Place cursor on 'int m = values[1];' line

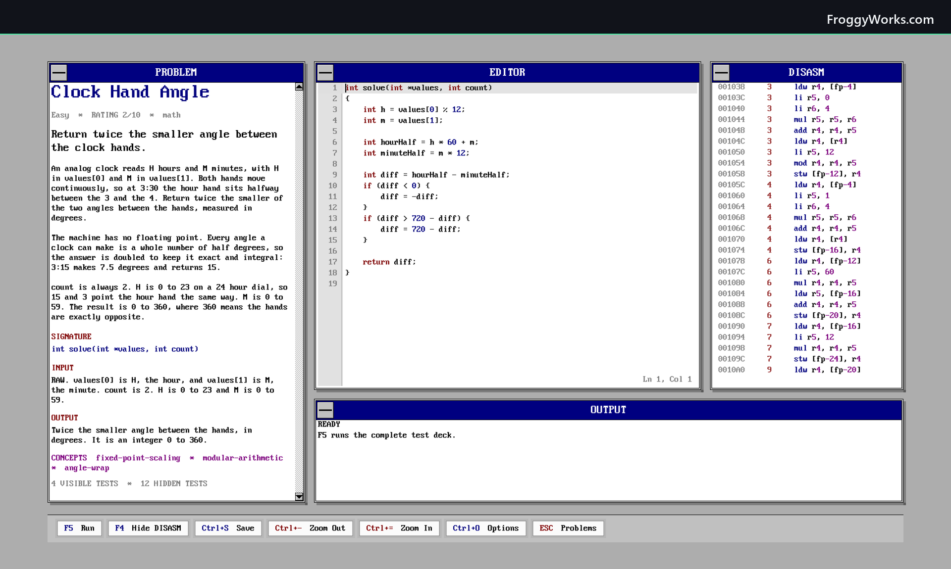pyautogui.click(x=403, y=121)
